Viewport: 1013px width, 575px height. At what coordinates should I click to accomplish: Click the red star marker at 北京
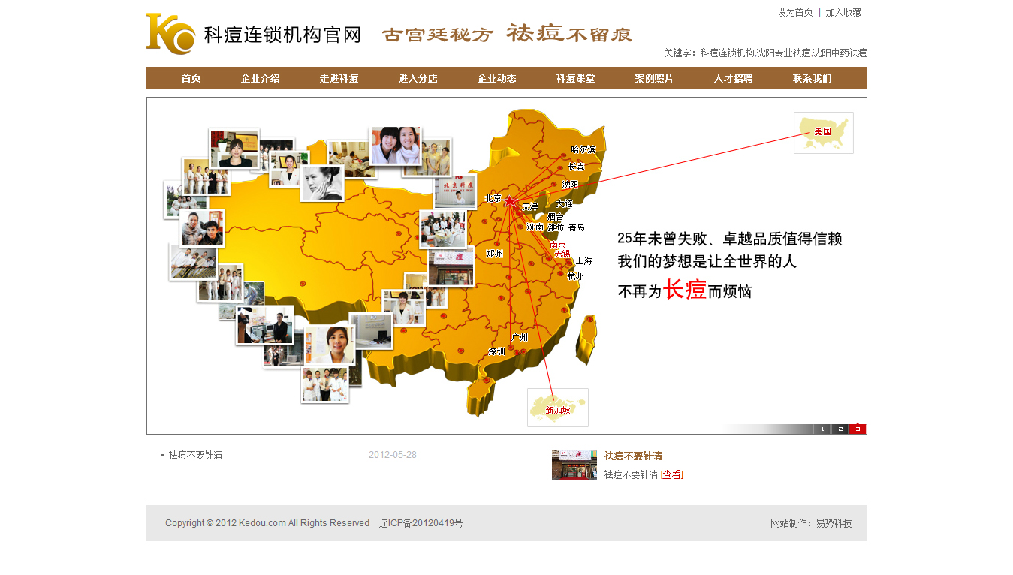click(x=511, y=201)
